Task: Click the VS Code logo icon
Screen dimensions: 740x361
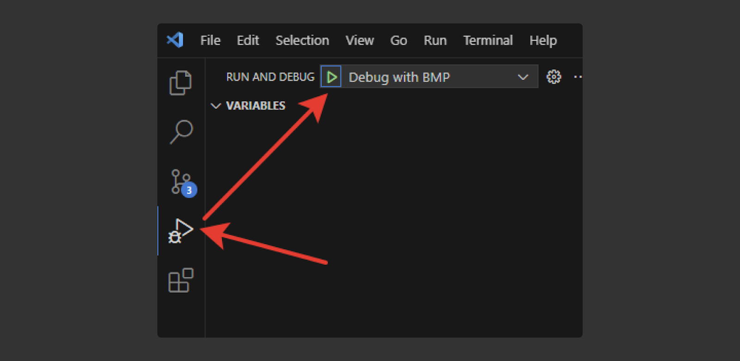Action: pyautogui.click(x=175, y=40)
